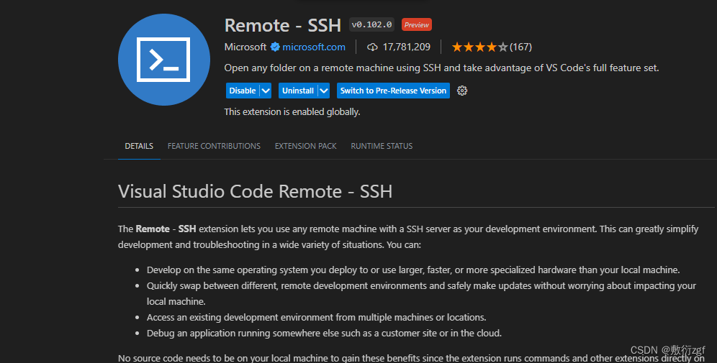Viewport: 717px width, 363px height.
Task: Click the 'Visual Studio Code Remote - SSH' heading
Action: click(x=255, y=191)
